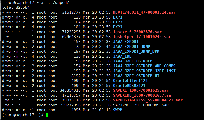The height and width of the screenshot is (120, 204).
Task: Click igsexe_0-70002876.sar file name
Action: [137, 32]
